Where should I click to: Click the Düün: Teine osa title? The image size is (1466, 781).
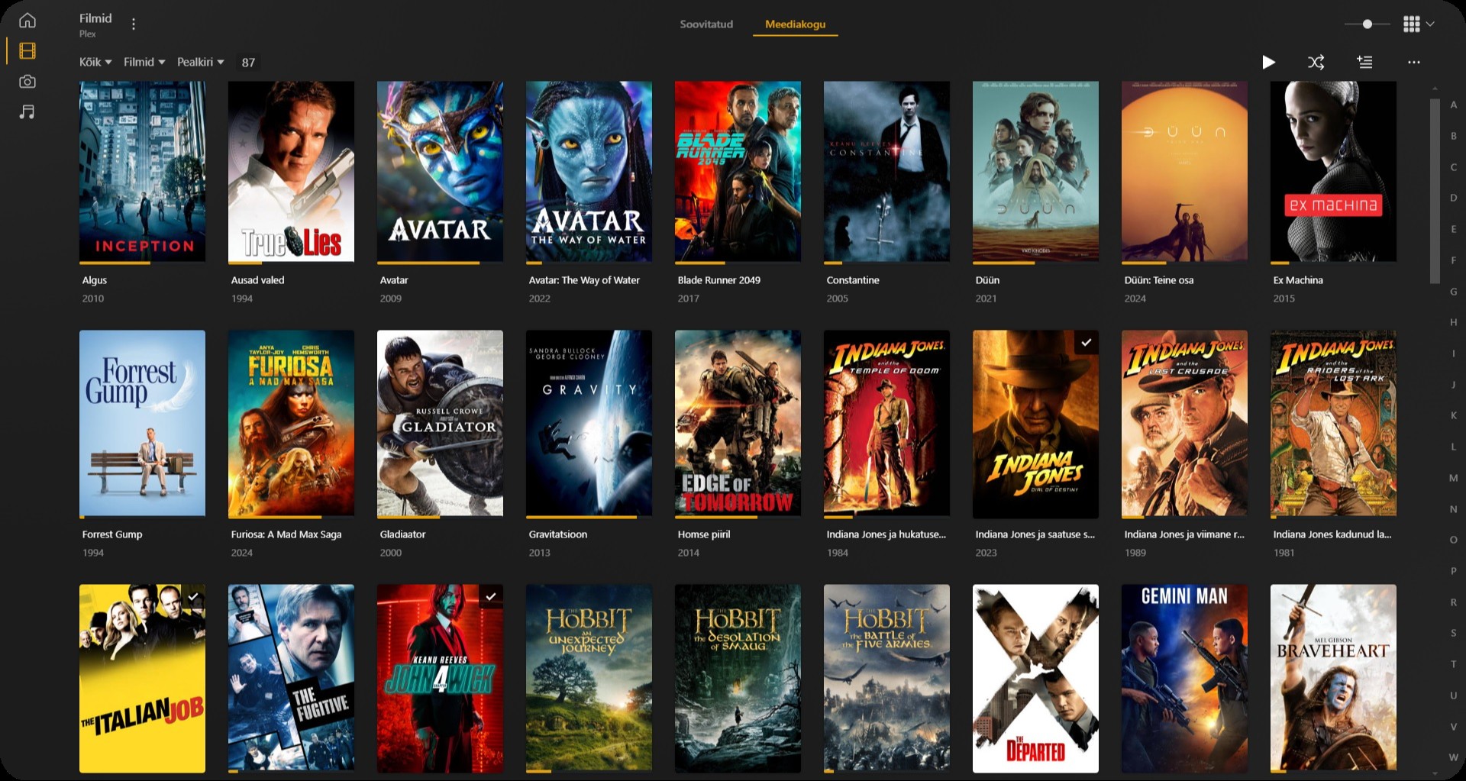(1158, 280)
